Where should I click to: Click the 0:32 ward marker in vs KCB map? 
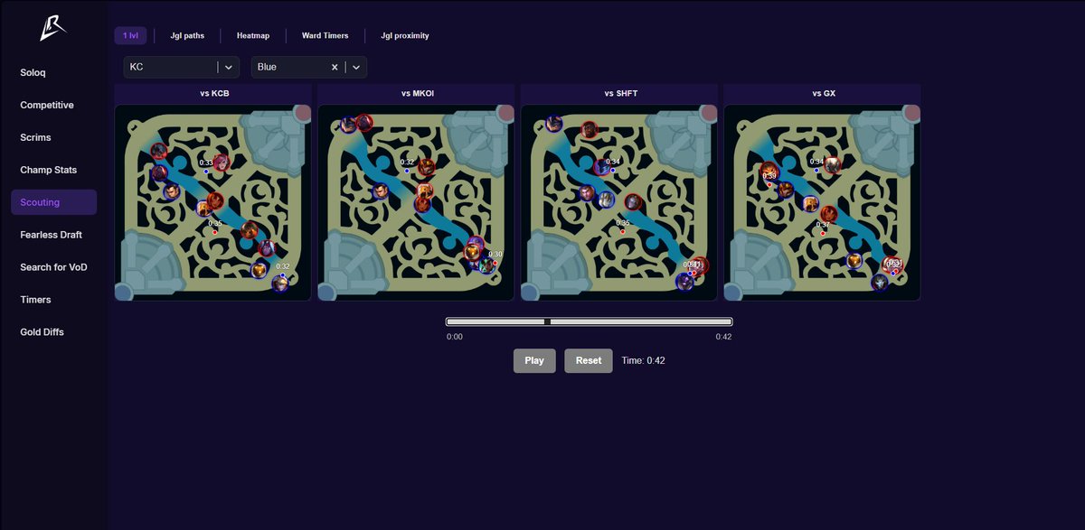[x=282, y=274]
